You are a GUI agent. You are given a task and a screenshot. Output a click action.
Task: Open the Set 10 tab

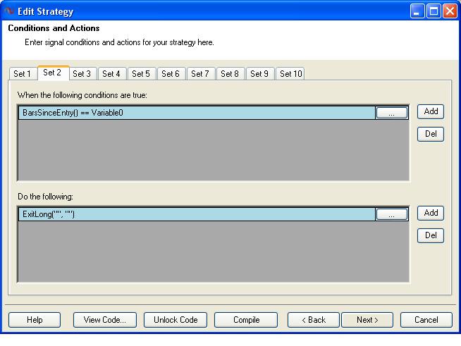pos(290,74)
